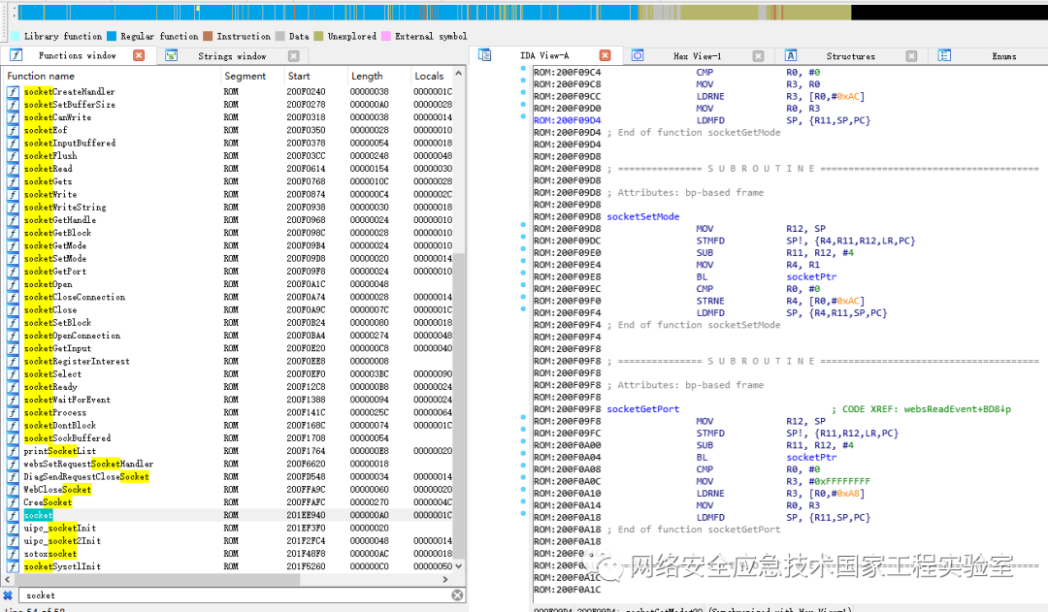The image size is (1048, 612).
Task: Close the Hex View-1 tab
Action: (757, 56)
